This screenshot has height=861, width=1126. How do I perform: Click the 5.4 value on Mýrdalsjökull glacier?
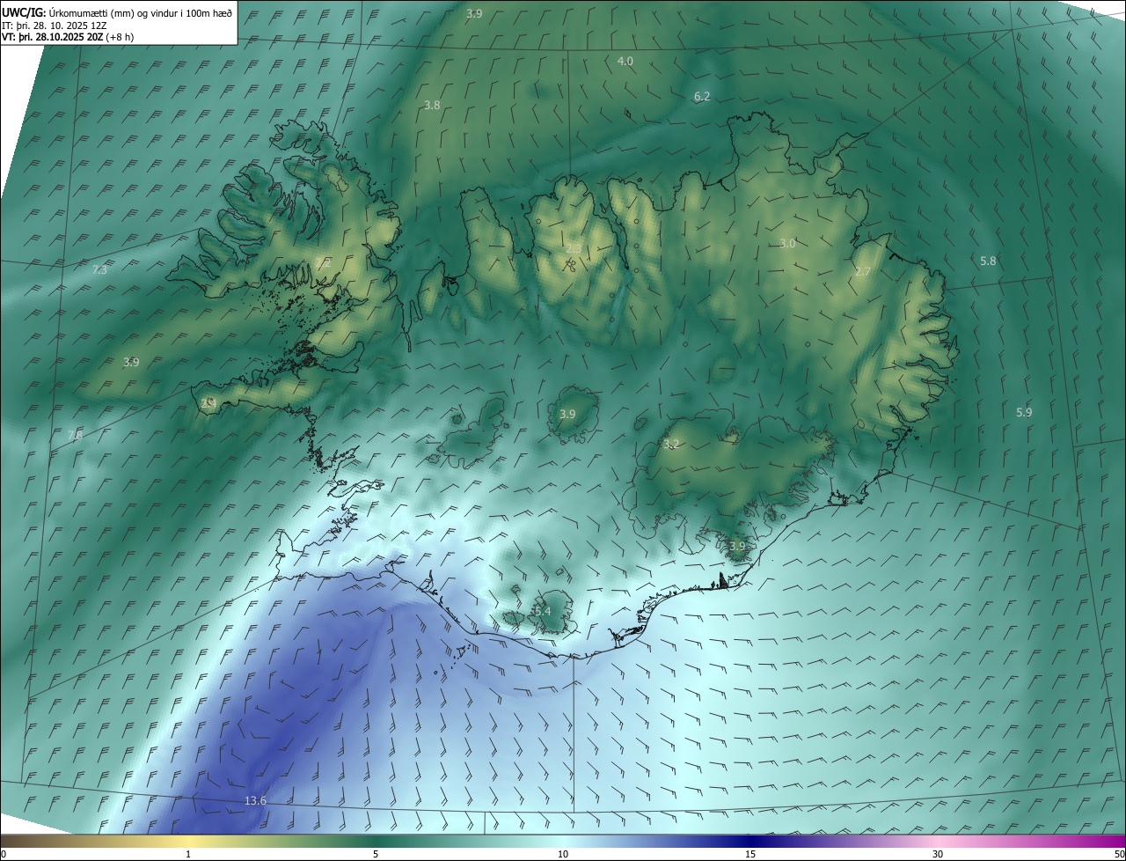[542, 611]
